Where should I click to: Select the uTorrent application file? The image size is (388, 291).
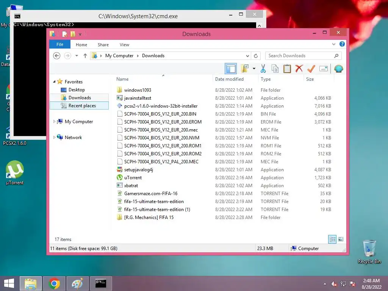[x=133, y=177]
